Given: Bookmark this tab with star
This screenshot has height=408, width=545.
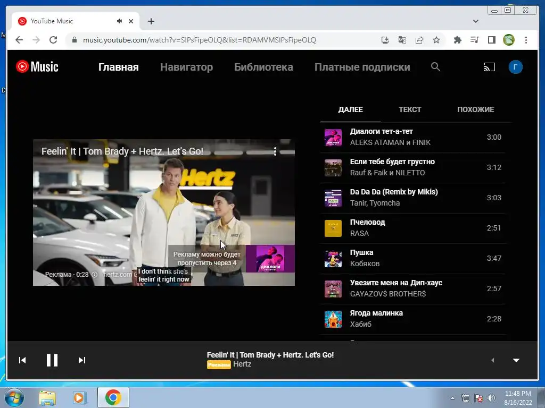Looking at the screenshot, I should point(436,40).
